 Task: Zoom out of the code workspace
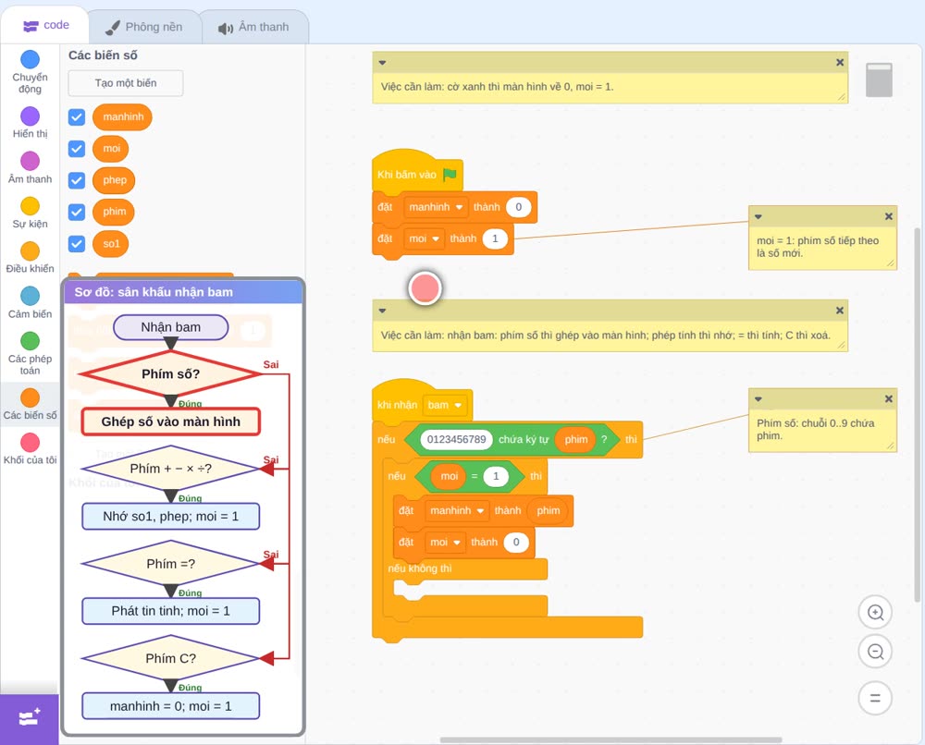coord(875,652)
